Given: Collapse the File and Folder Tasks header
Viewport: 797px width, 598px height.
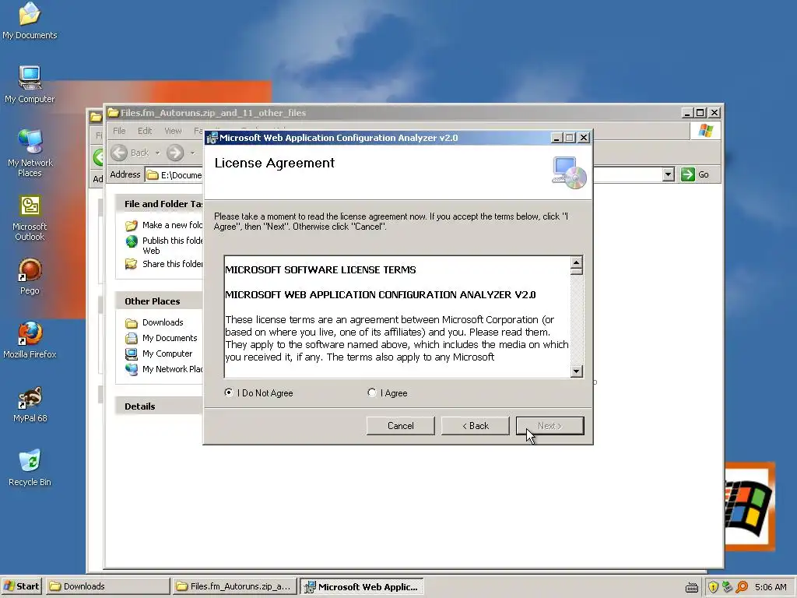Looking at the screenshot, I should pos(159,204).
